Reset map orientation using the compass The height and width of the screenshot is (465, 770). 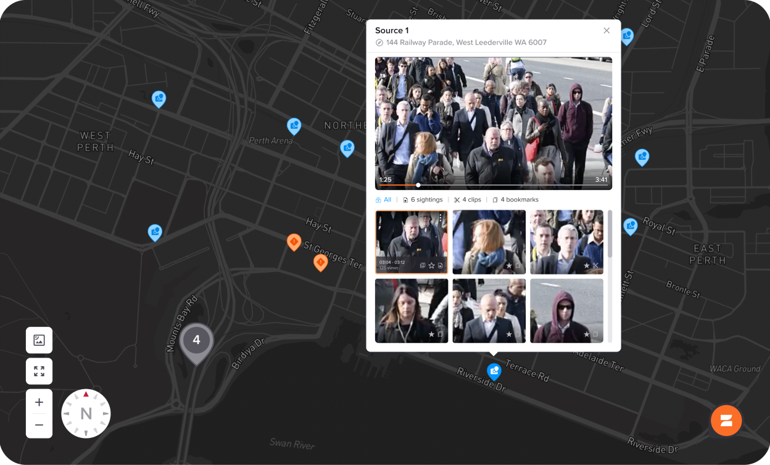point(86,414)
